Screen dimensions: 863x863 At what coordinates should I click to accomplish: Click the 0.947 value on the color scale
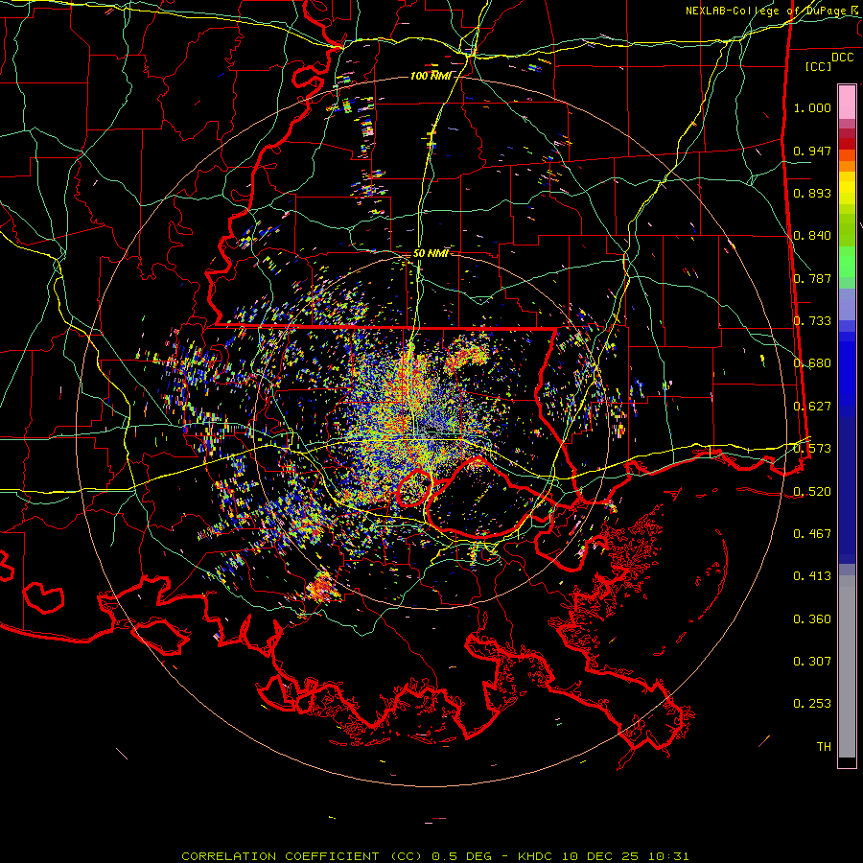pos(812,151)
